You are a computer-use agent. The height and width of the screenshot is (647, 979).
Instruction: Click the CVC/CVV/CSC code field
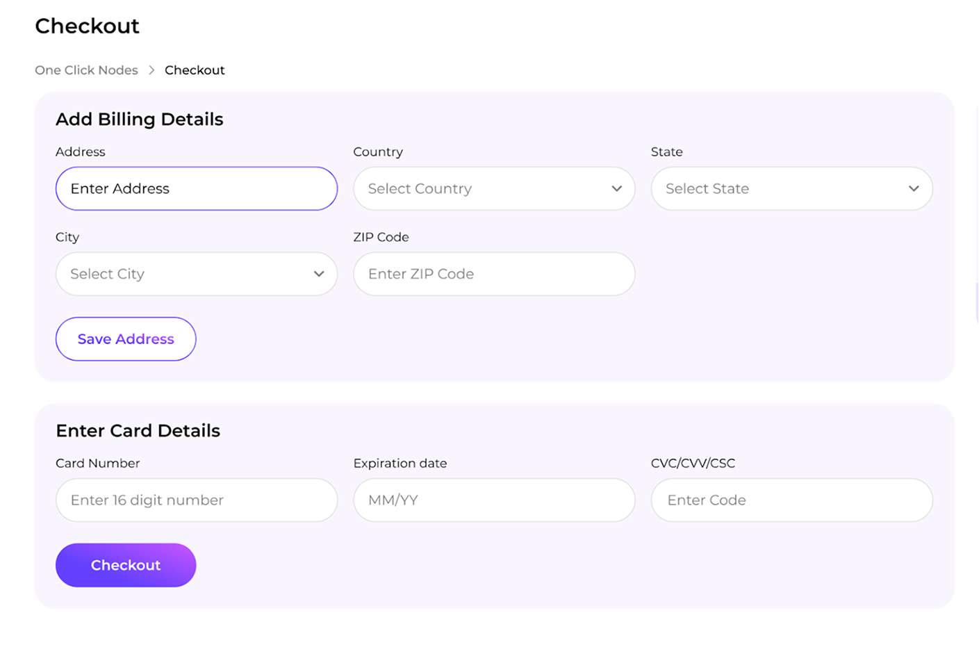791,500
